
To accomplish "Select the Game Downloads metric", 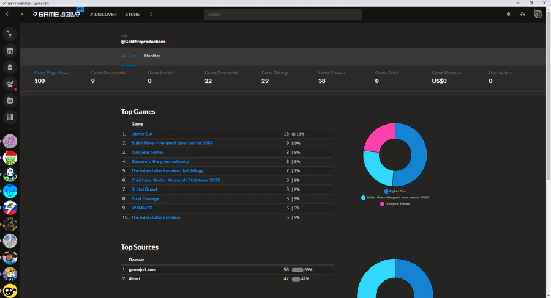I will (108, 77).
